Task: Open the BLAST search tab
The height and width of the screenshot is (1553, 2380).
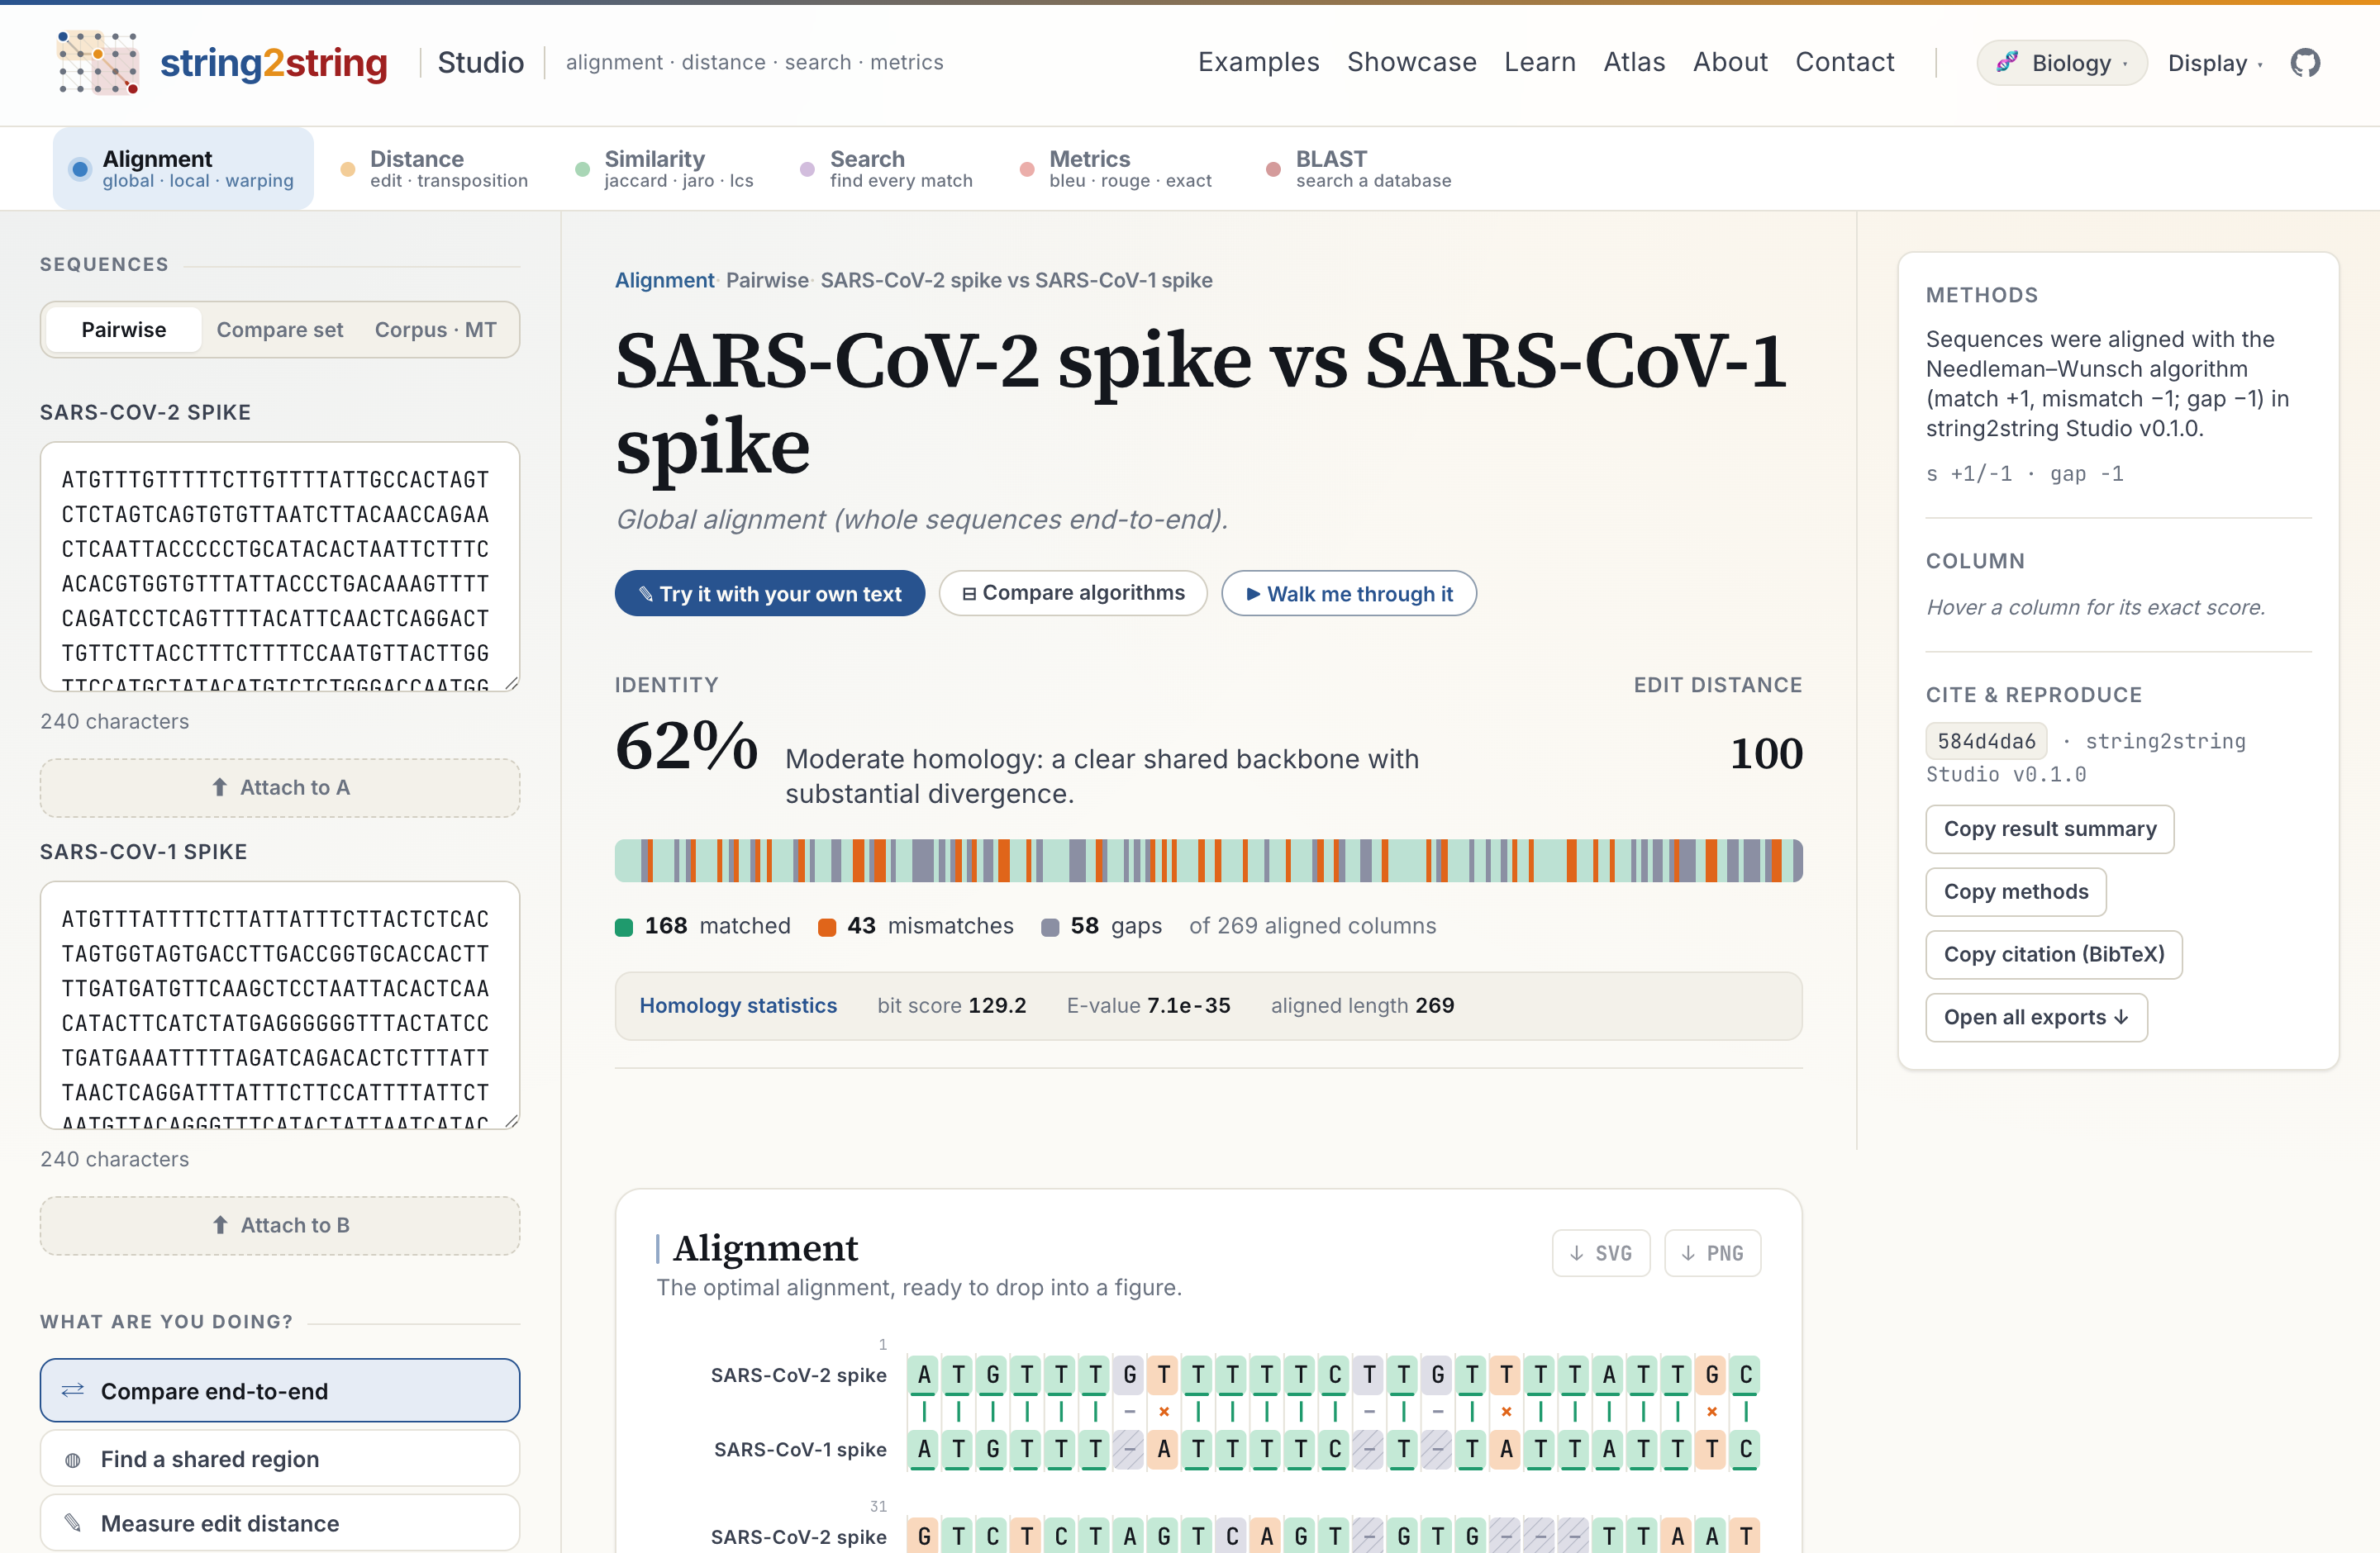Action: coord(1359,168)
